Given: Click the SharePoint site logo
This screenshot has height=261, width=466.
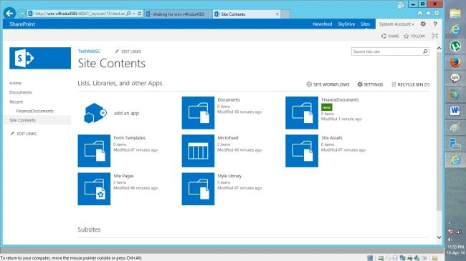Looking at the screenshot, I should (40, 58).
